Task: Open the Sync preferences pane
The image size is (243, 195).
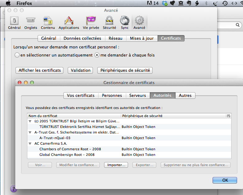Action: (x=125, y=23)
